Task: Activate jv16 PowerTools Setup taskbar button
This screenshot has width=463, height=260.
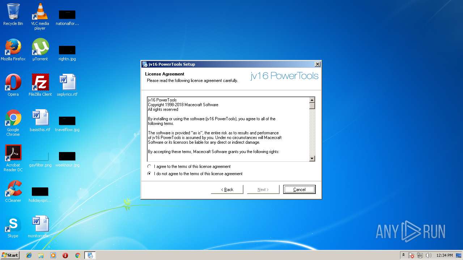Action: [x=90, y=255]
